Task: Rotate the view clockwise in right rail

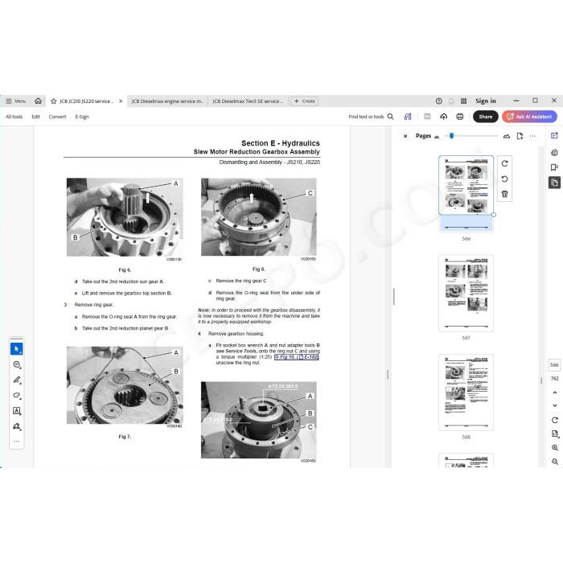Action: (x=555, y=420)
